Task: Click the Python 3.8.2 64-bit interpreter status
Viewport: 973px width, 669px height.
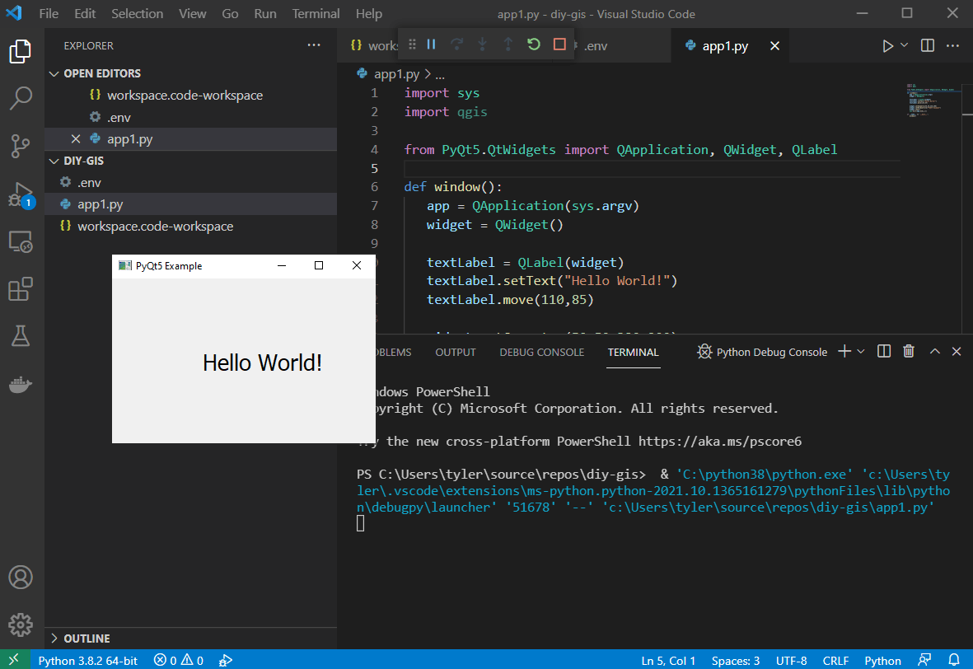Action: click(87, 660)
